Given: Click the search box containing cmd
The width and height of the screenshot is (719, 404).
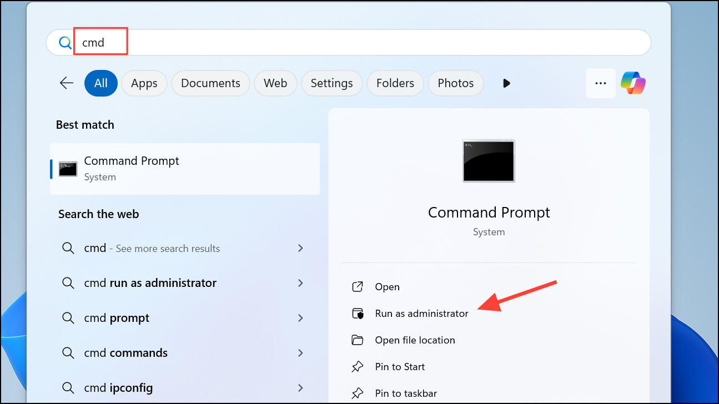Looking at the screenshot, I should [x=348, y=42].
